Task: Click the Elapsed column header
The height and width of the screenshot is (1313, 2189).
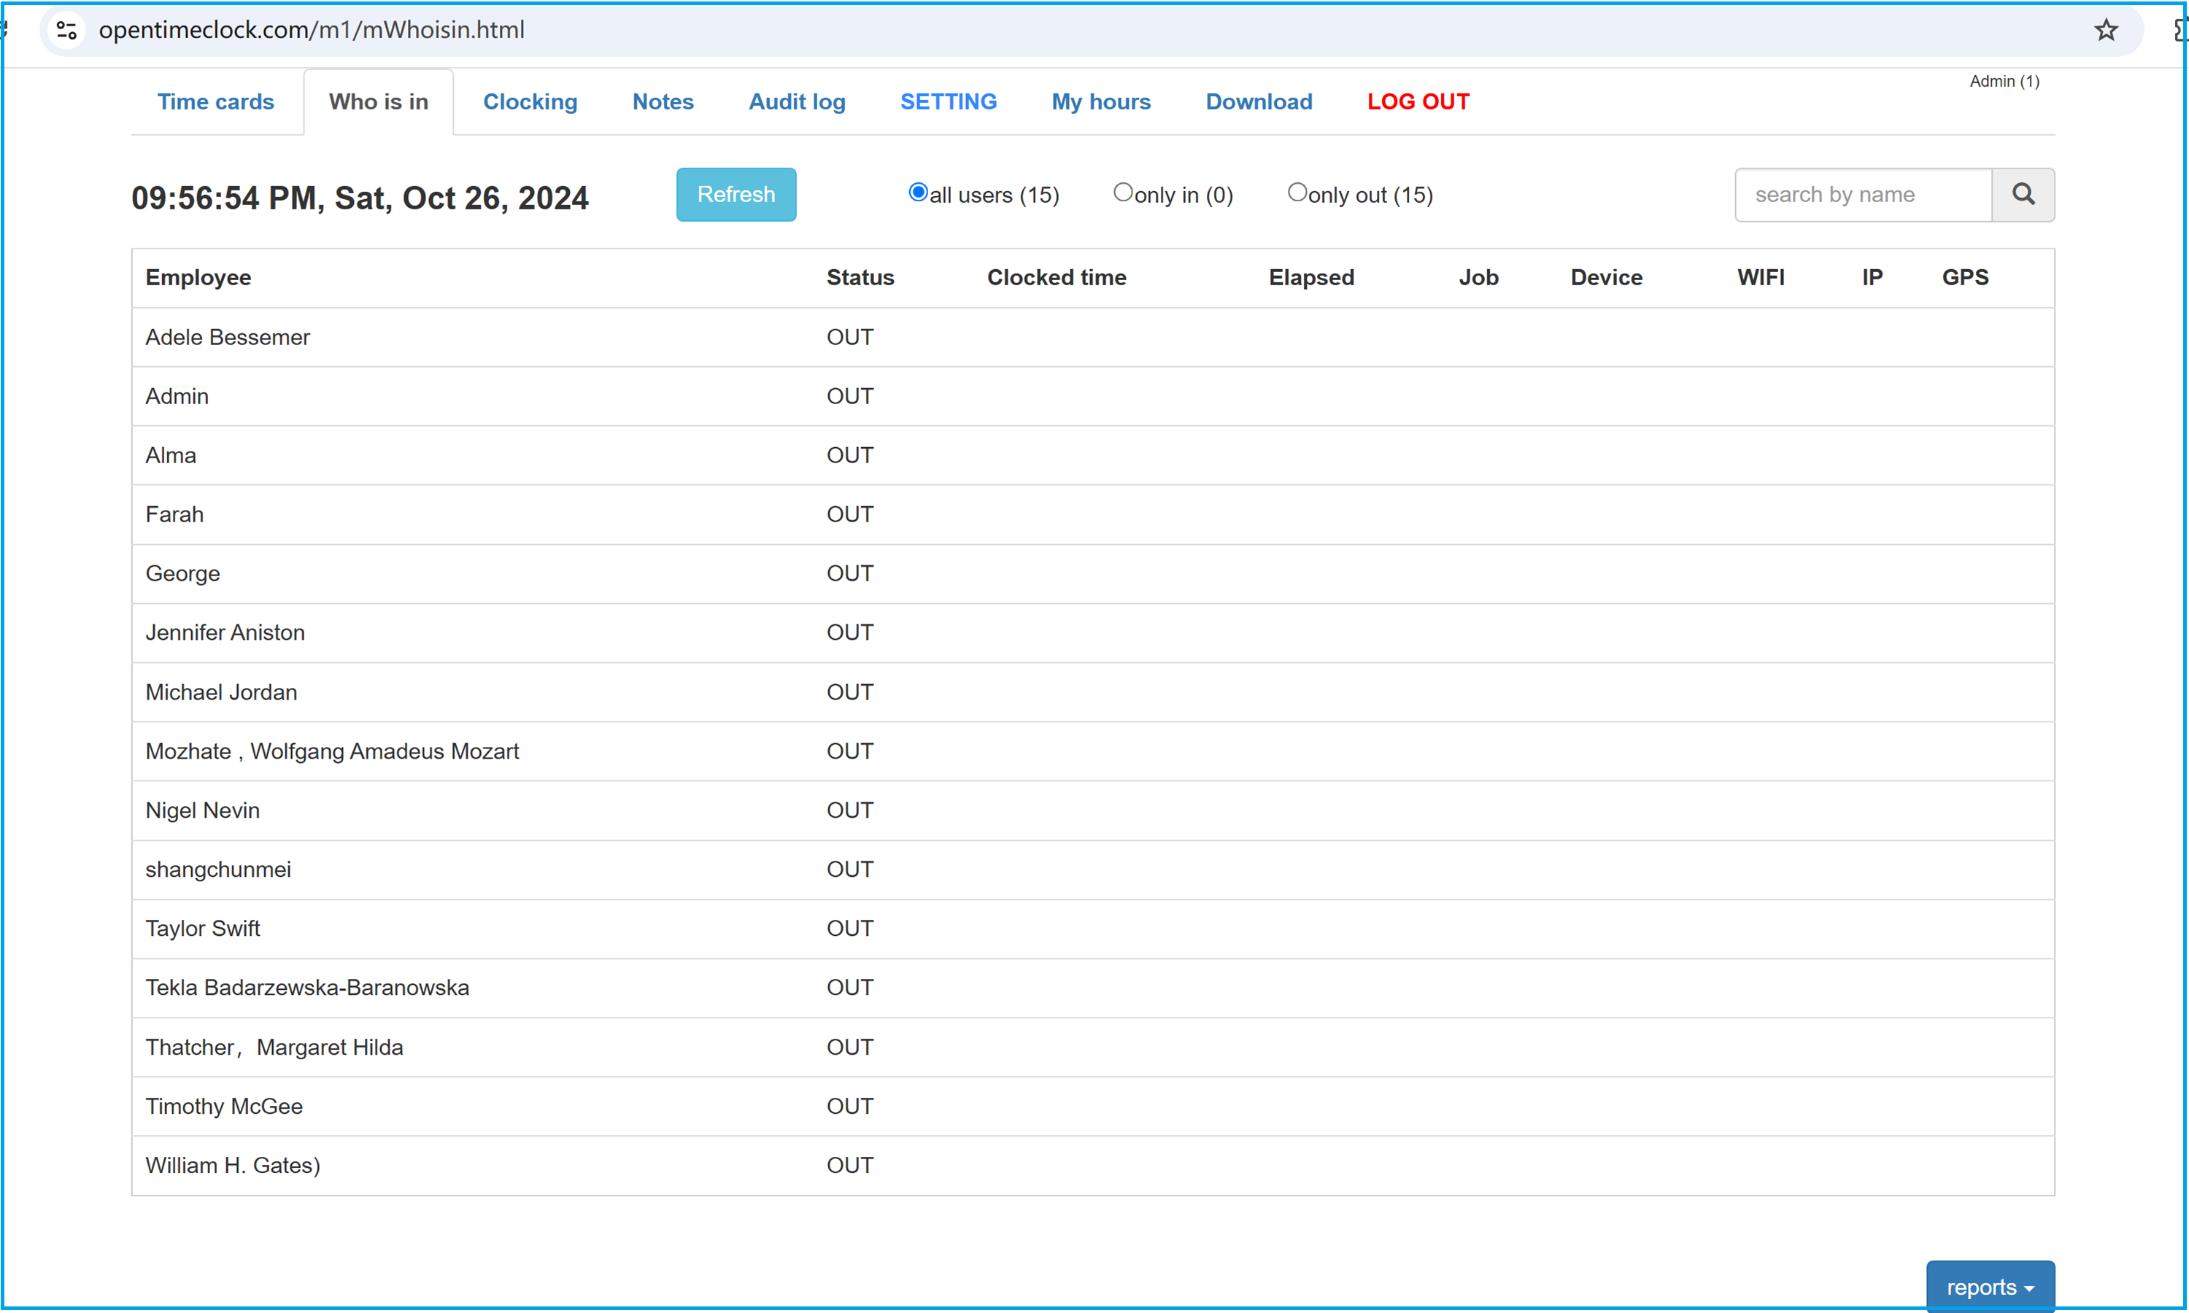Action: click(x=1311, y=278)
